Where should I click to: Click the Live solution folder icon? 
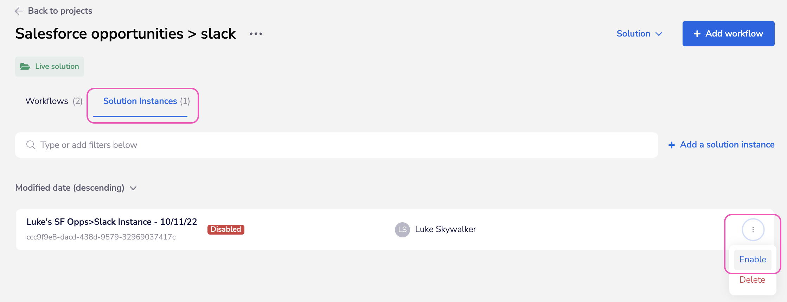pyautogui.click(x=25, y=66)
